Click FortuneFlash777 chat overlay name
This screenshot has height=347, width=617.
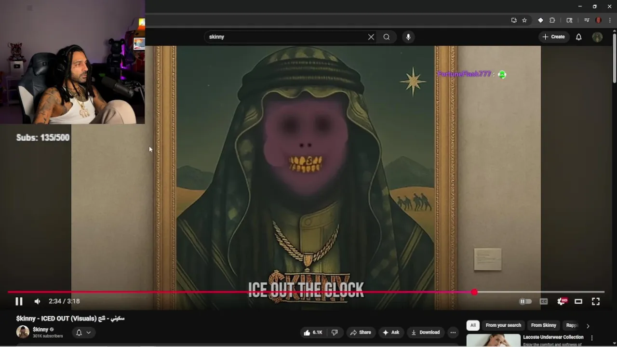(464, 74)
